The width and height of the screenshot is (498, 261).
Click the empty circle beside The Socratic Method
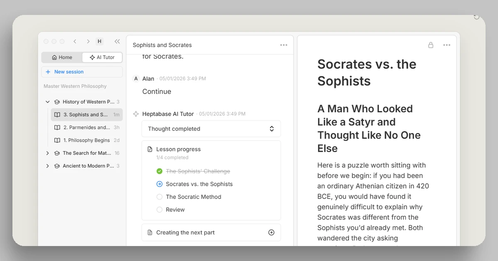[x=159, y=197]
